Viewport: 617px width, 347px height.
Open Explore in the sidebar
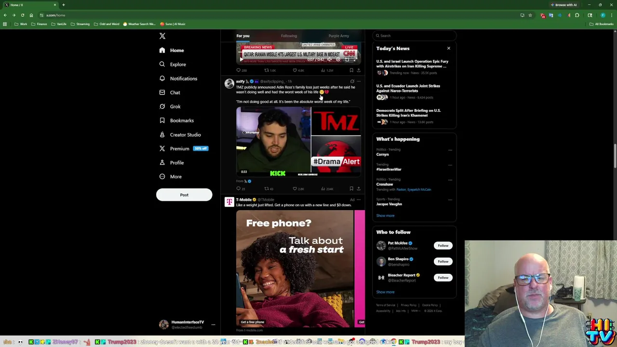point(173,64)
